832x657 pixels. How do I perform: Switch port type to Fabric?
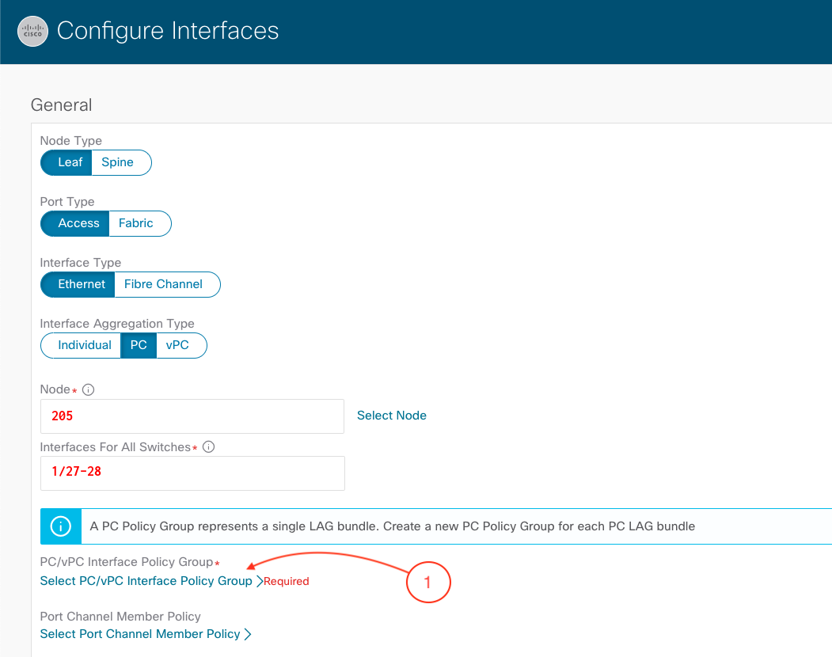(136, 223)
